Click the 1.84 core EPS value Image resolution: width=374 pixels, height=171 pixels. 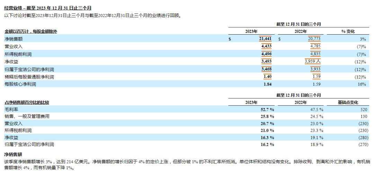pos(267,84)
